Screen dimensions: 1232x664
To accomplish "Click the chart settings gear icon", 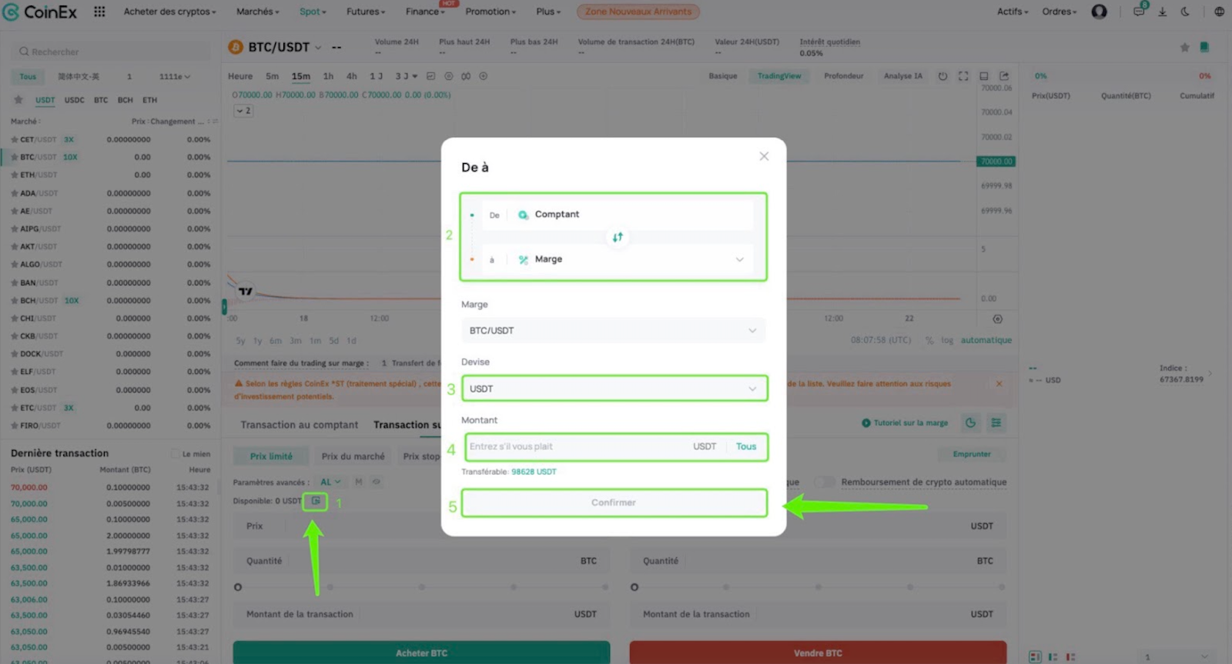I will [997, 319].
